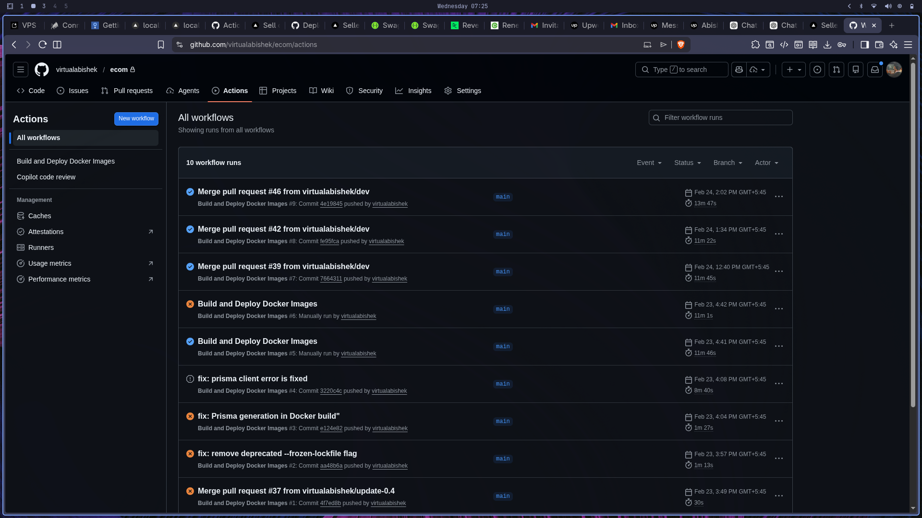This screenshot has height=518, width=922.
Task: Open the Leo AI sparkle icon
Action: click(894, 44)
